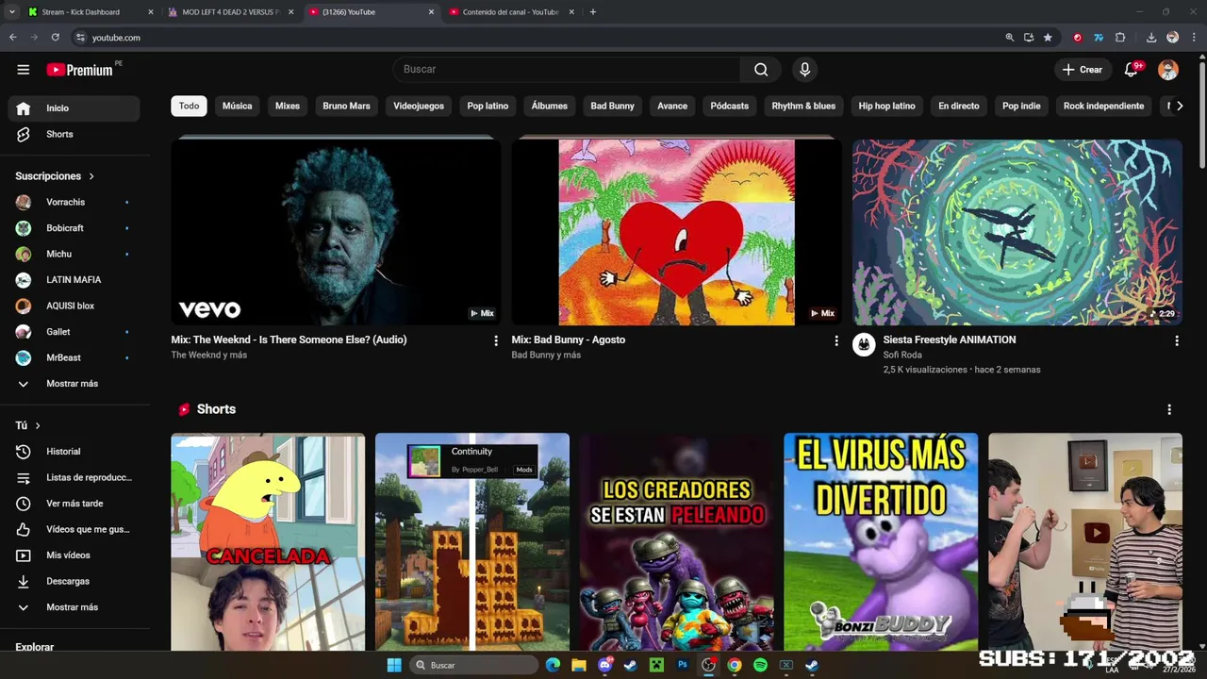
Task: Start voice search with microphone icon
Action: pos(804,69)
